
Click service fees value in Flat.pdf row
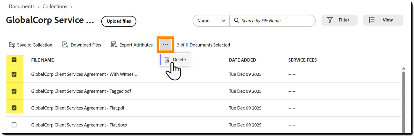(x=292, y=108)
